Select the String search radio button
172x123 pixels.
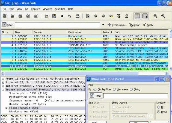(x=131, y=89)
